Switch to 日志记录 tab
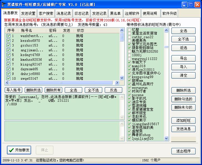This screenshot has height=165, width=202. click(81, 13)
